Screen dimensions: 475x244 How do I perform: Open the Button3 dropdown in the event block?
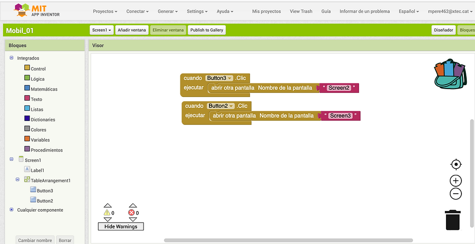230,78
